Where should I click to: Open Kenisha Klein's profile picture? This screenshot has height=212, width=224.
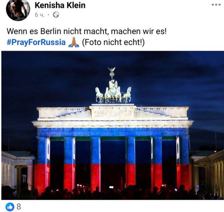[x=18, y=10]
